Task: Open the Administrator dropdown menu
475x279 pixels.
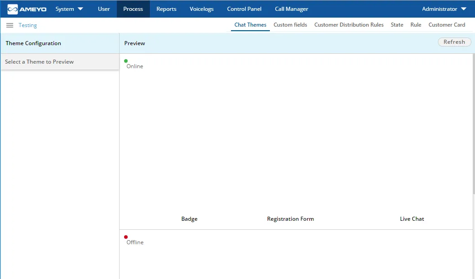Action: (x=444, y=9)
